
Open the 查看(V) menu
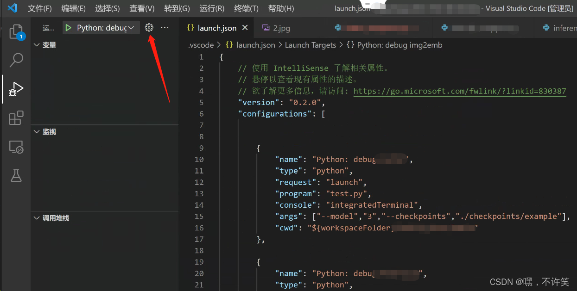pos(142,8)
